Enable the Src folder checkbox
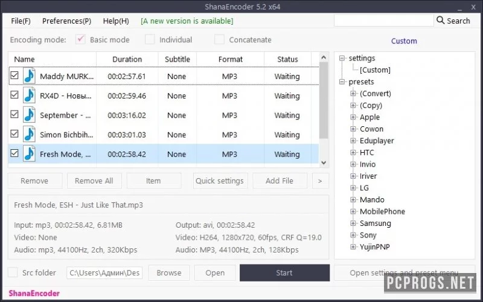The image size is (483, 302). [x=13, y=272]
